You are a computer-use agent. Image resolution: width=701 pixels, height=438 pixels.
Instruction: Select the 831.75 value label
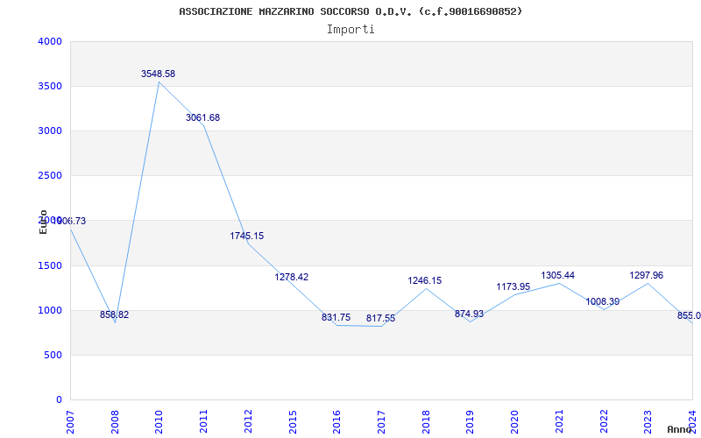pyautogui.click(x=336, y=318)
